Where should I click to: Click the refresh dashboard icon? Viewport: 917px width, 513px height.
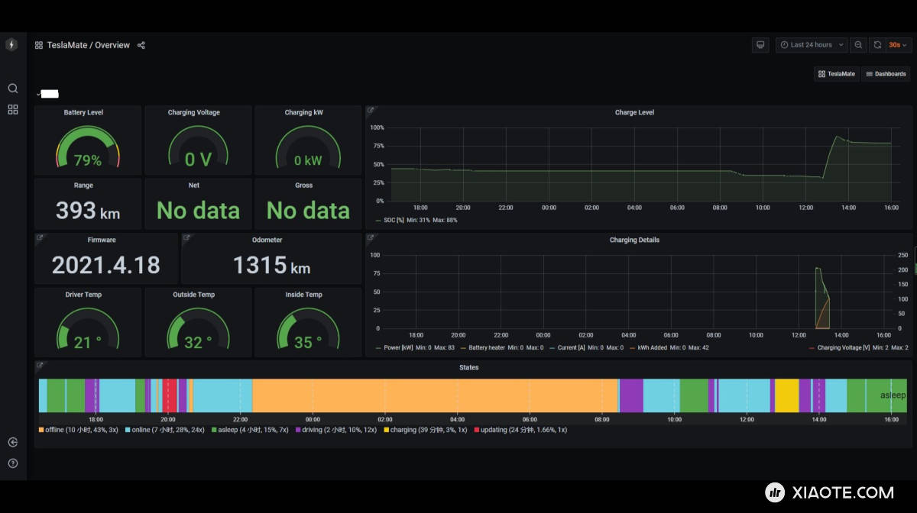tap(877, 45)
